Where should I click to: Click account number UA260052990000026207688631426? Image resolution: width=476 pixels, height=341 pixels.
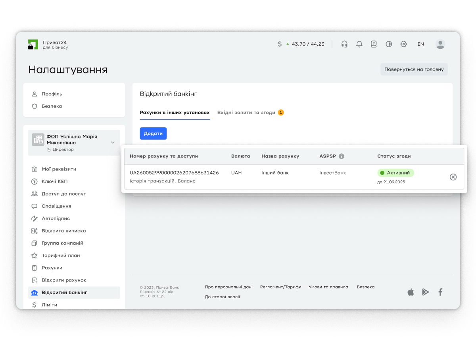click(174, 173)
